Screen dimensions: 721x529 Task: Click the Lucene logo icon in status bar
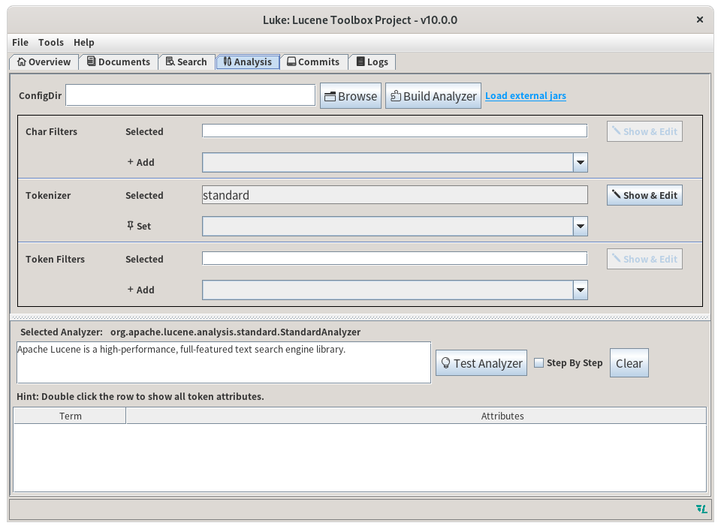(701, 509)
